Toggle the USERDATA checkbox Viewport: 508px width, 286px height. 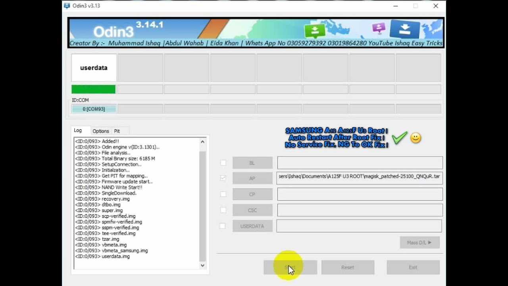[223, 226]
